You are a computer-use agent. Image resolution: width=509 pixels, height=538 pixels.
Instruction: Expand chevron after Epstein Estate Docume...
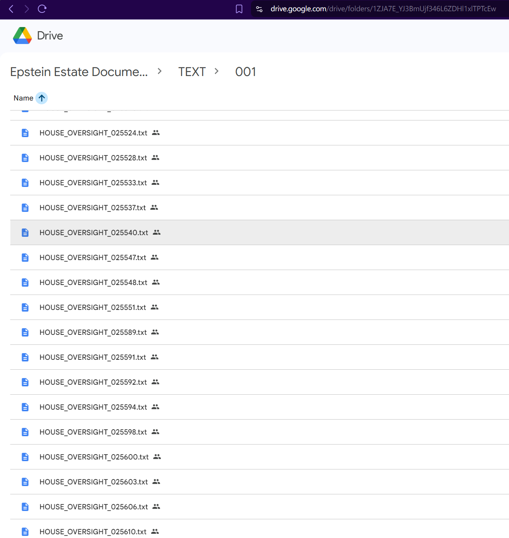click(x=160, y=71)
